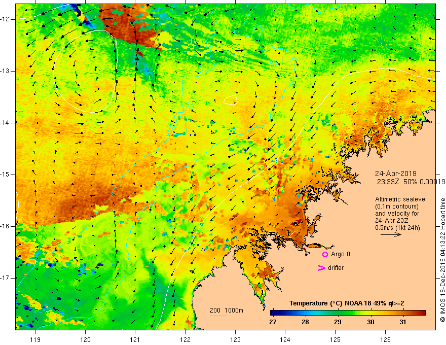Viewport: 446px width, 345px height.
Task: Click the colorbar tick label '29'
Action: click(338, 322)
